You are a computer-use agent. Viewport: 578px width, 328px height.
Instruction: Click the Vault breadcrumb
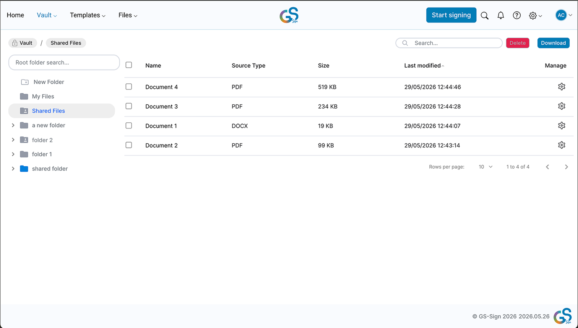(x=23, y=43)
